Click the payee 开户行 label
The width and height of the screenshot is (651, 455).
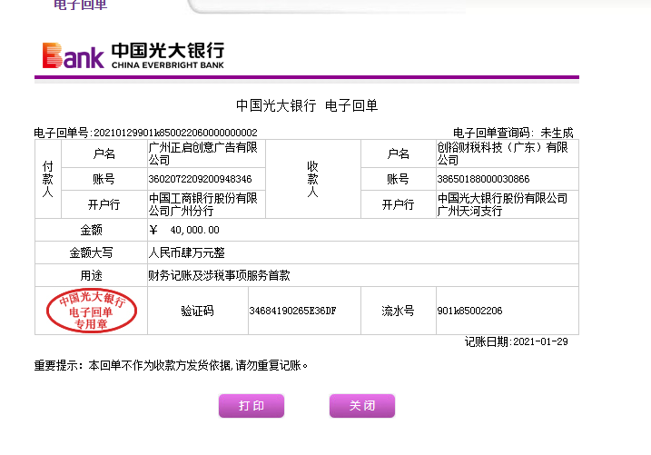[x=399, y=204]
